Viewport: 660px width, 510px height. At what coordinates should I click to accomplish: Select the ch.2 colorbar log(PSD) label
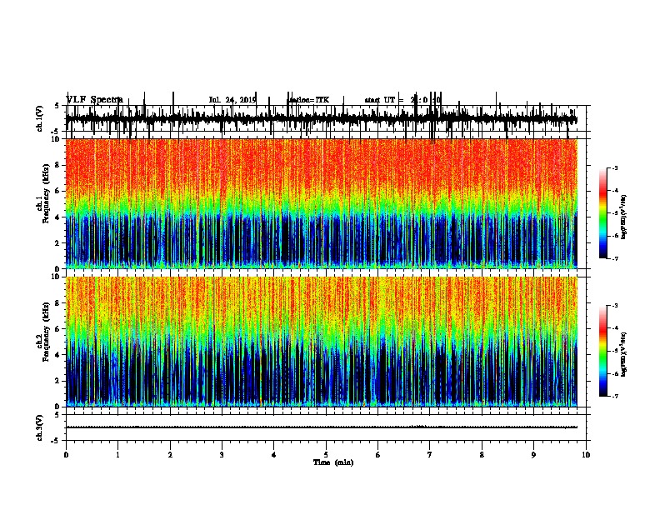point(624,354)
